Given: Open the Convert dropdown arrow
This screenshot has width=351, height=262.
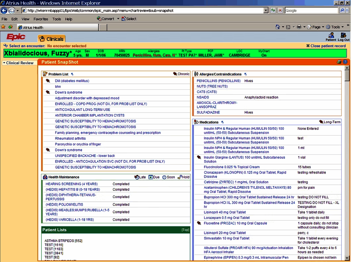Looking at the screenshot, I should pos(118,19).
